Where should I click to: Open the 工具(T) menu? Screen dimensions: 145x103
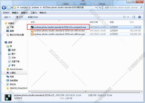click(x=34, y=13)
